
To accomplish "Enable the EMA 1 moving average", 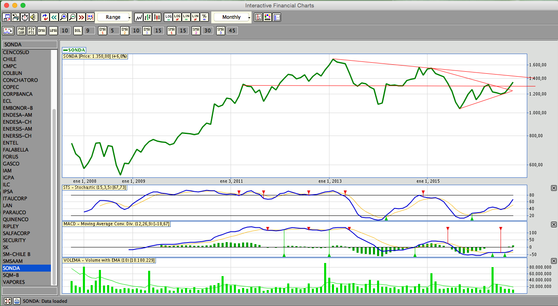I will coord(103,31).
